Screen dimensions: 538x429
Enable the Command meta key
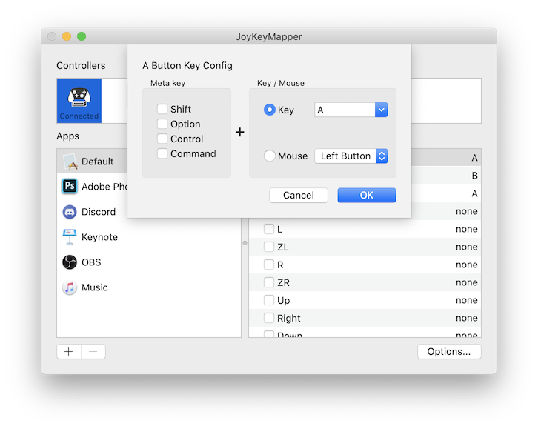click(162, 153)
